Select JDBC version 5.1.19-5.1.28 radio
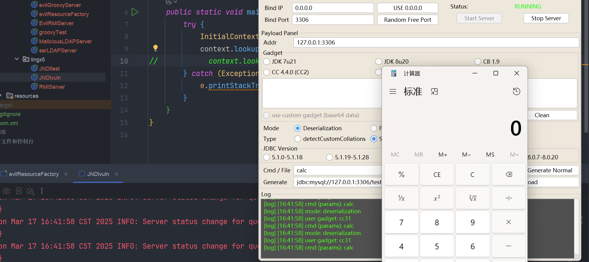This screenshot has height=262, width=589. point(330,157)
